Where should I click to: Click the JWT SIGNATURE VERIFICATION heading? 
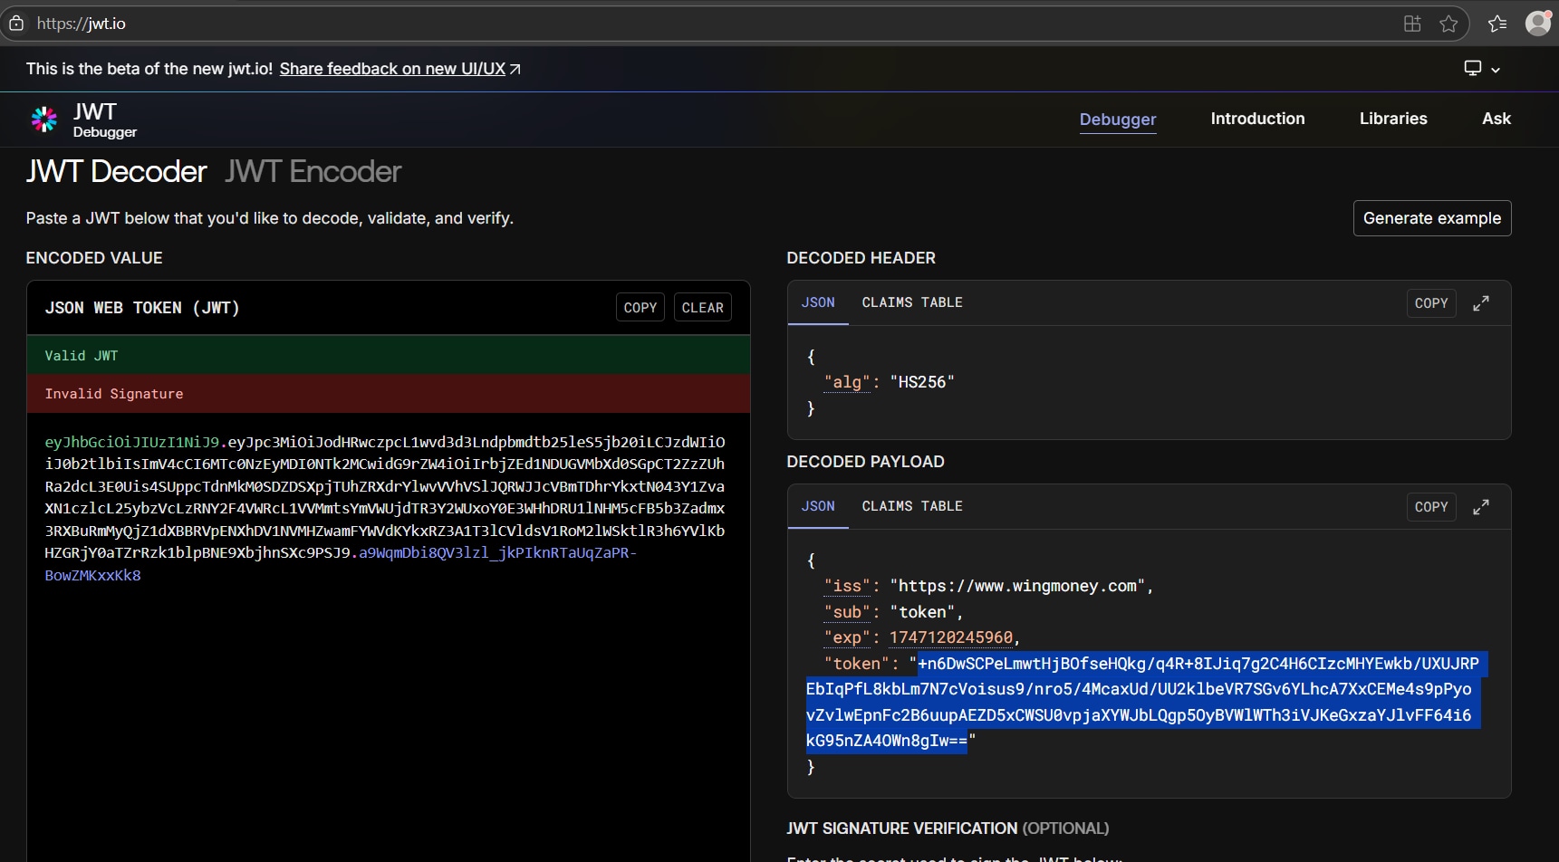[948, 828]
